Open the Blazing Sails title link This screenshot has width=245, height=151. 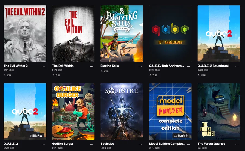pos(110,66)
